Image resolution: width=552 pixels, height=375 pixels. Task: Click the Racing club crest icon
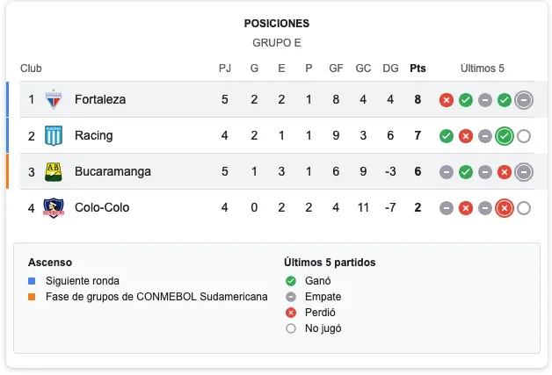[x=54, y=135]
